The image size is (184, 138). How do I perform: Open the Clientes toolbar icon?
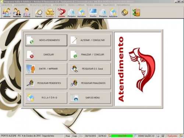(x=7, y=13)
